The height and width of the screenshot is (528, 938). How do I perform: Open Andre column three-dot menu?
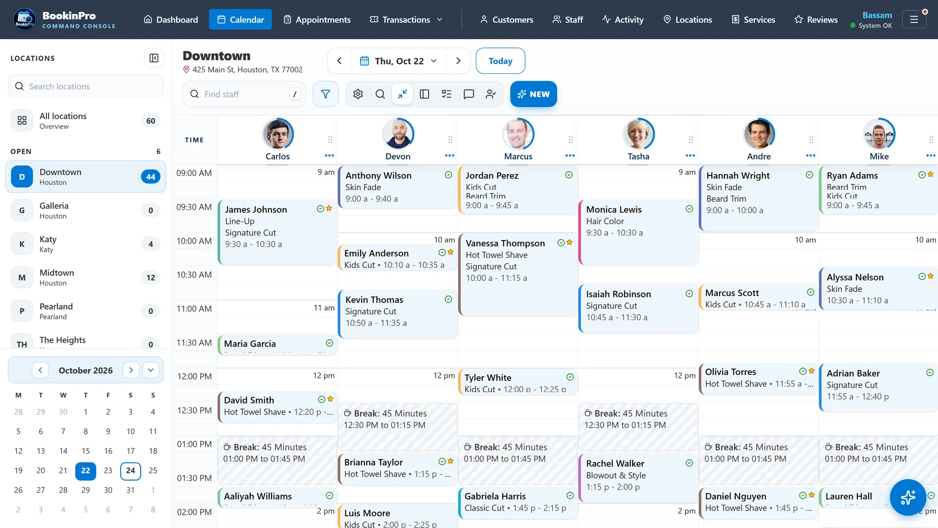click(810, 155)
